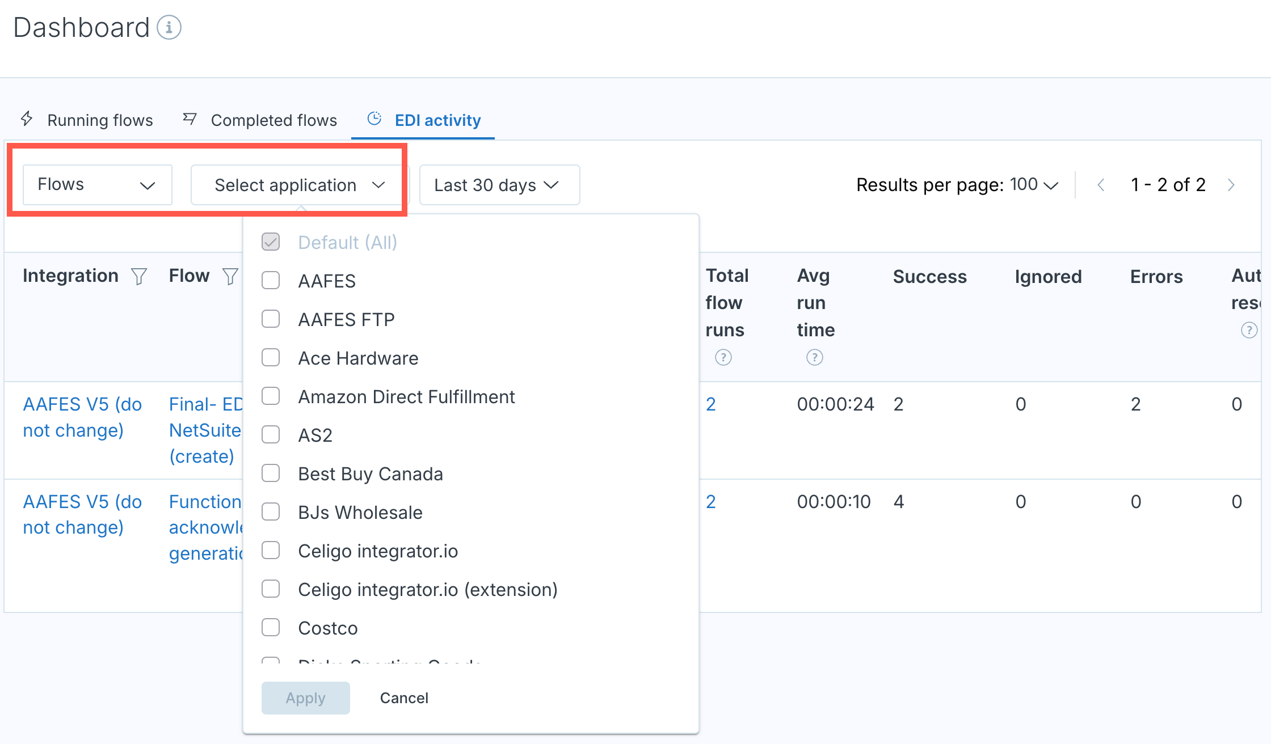The image size is (1271, 744).
Task: Open the first AAFES V5 (do not change) integration link
Action: [x=82, y=417]
